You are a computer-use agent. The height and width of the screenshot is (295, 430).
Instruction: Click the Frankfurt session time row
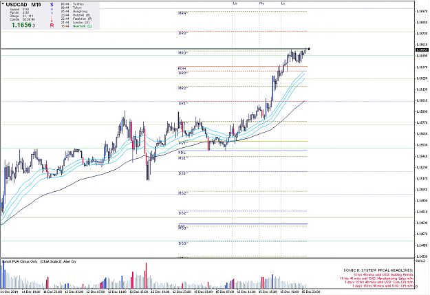(x=76, y=19)
